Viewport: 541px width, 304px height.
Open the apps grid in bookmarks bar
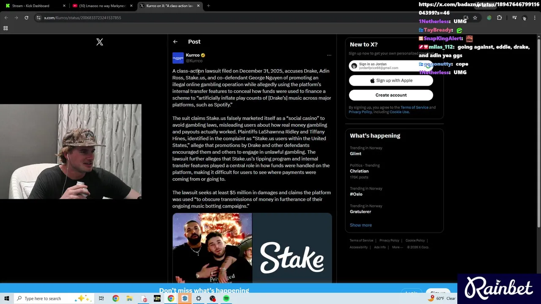5,28
